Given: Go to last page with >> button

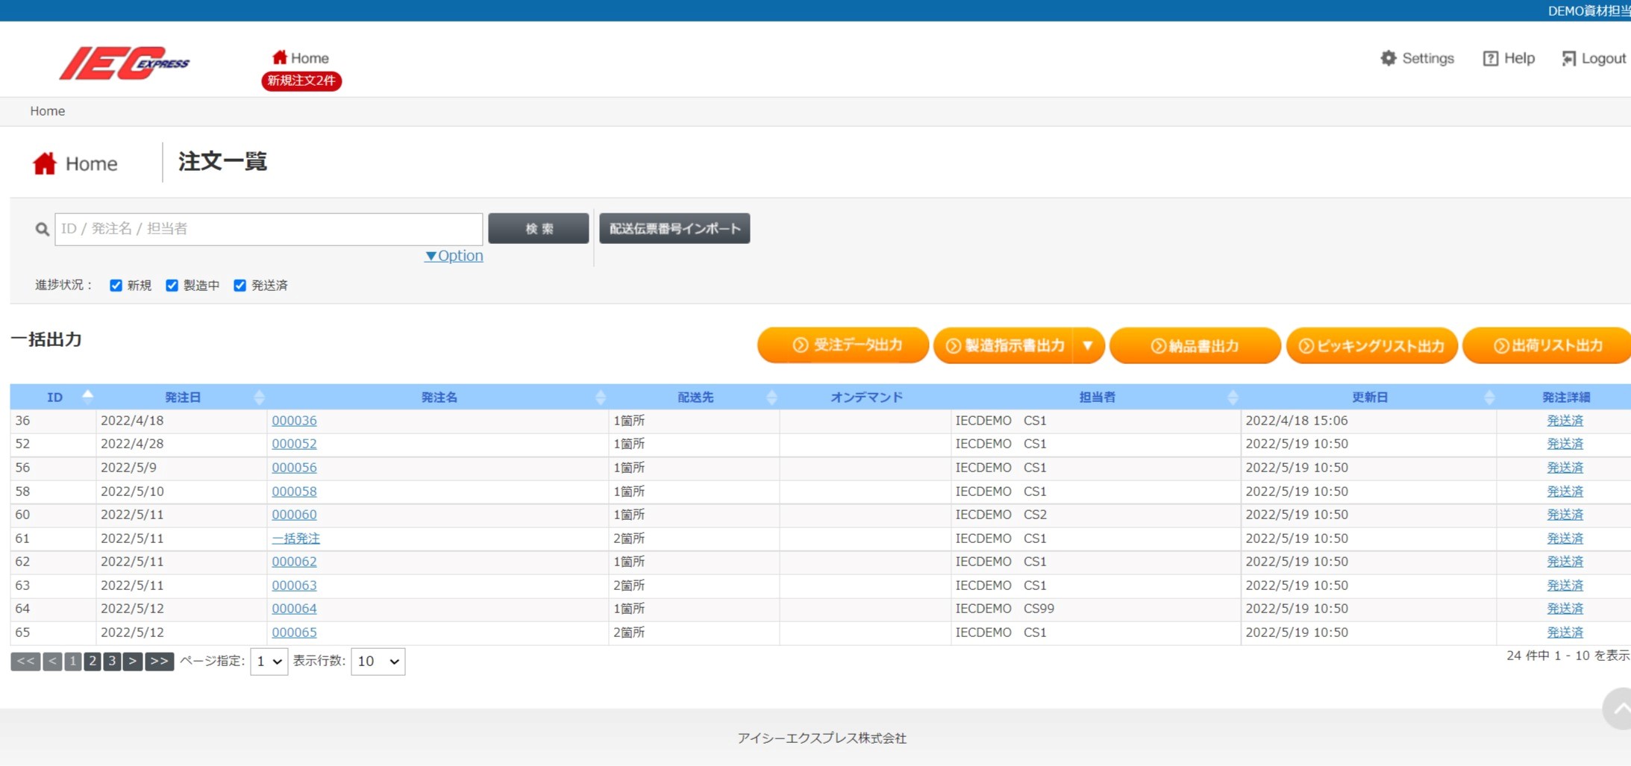Looking at the screenshot, I should (159, 661).
